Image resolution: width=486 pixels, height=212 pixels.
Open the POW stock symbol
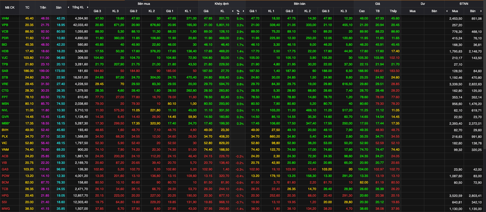point(6,176)
